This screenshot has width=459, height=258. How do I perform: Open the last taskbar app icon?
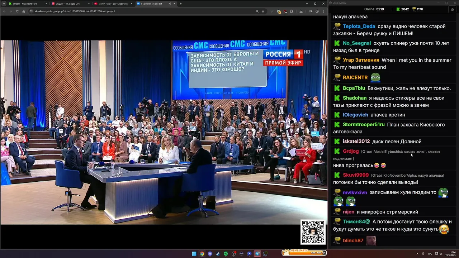[x=265, y=254]
